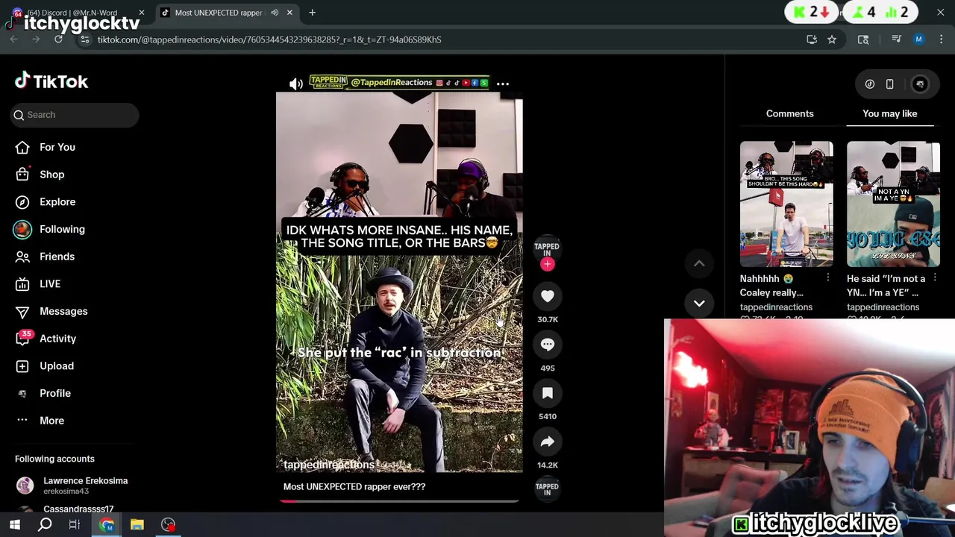Open Windows taskbar search

click(x=45, y=525)
